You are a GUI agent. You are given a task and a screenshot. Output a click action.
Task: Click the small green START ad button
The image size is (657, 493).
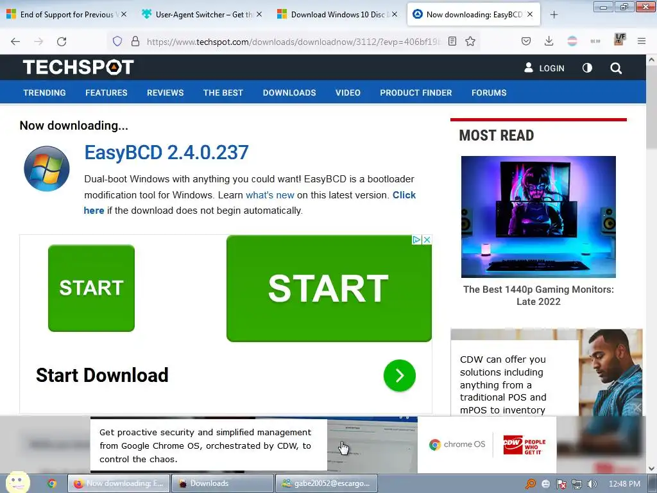tap(91, 288)
